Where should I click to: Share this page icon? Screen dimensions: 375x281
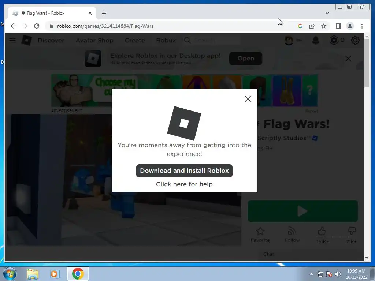click(312, 26)
